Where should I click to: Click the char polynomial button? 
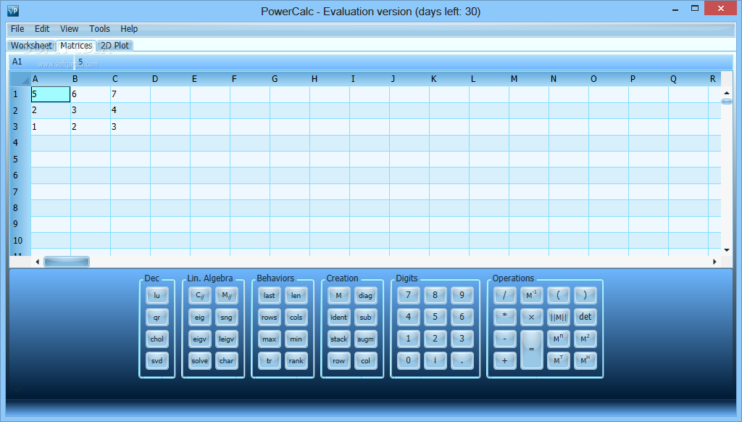coord(227,361)
